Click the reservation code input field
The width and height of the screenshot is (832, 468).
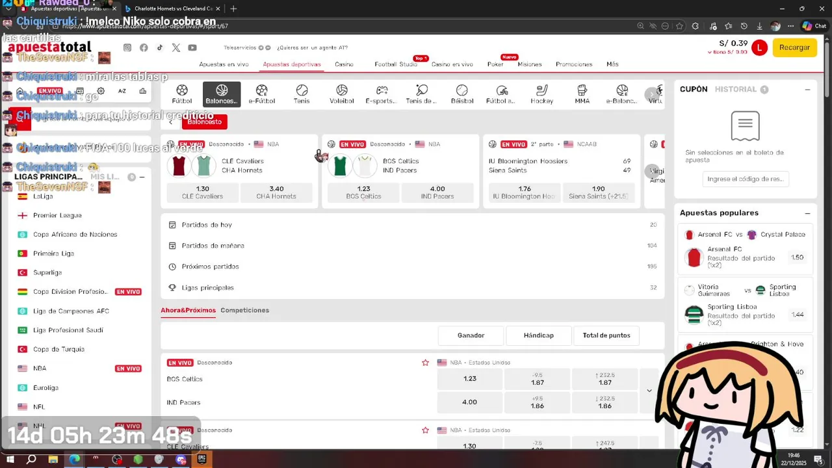745,179
